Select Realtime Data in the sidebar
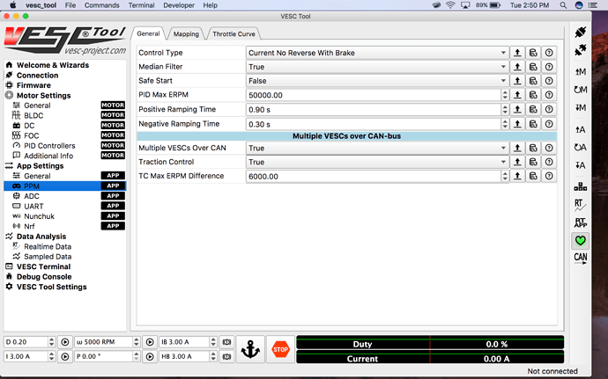The height and width of the screenshot is (379, 608). click(x=47, y=246)
